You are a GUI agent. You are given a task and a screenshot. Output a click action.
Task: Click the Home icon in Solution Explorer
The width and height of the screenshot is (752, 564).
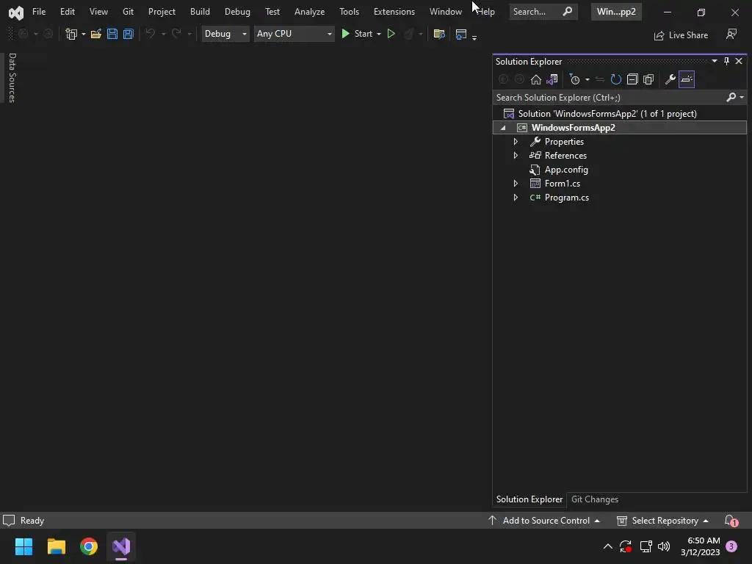(x=535, y=79)
